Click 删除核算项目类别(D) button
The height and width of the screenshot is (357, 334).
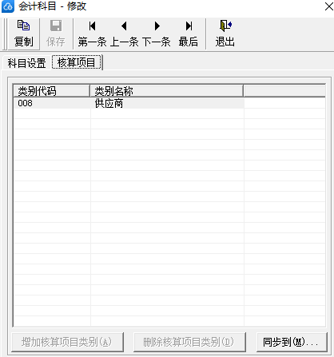coord(189,342)
